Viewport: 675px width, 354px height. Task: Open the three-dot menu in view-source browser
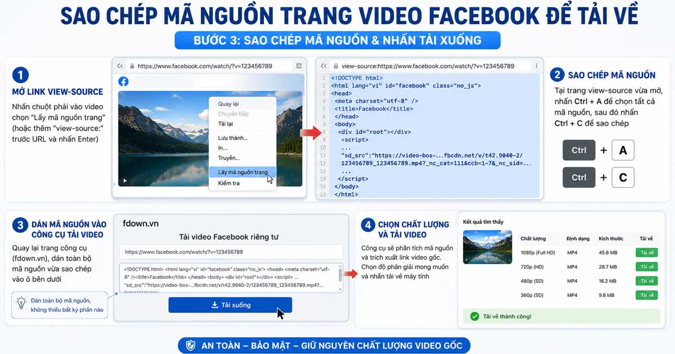[535, 66]
